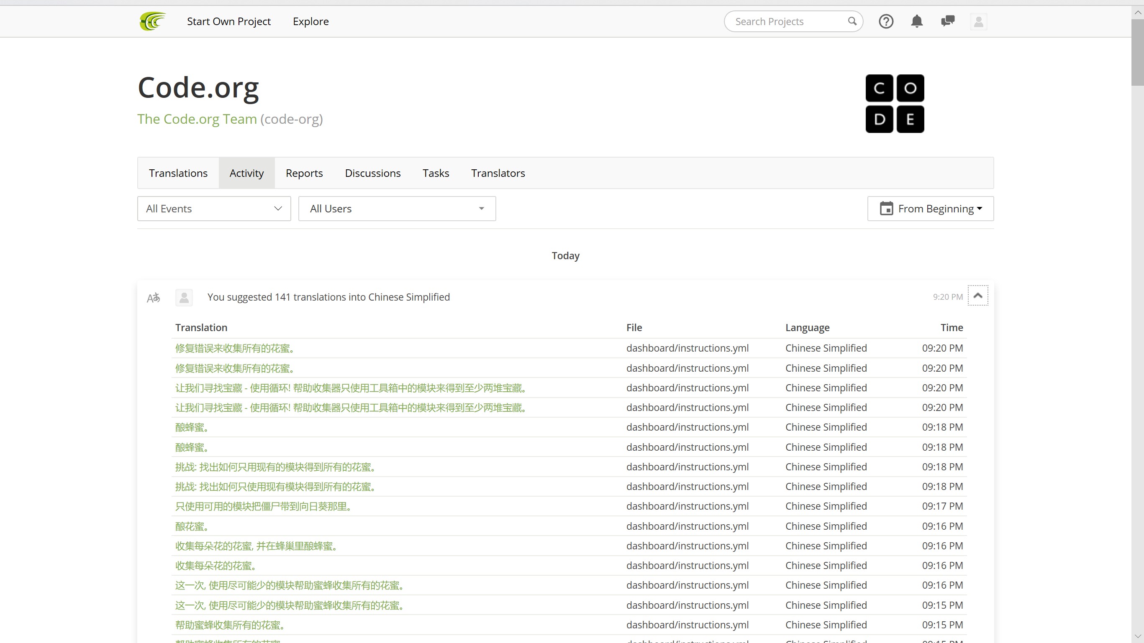Open the From Beginning date range dropdown

pos(930,209)
